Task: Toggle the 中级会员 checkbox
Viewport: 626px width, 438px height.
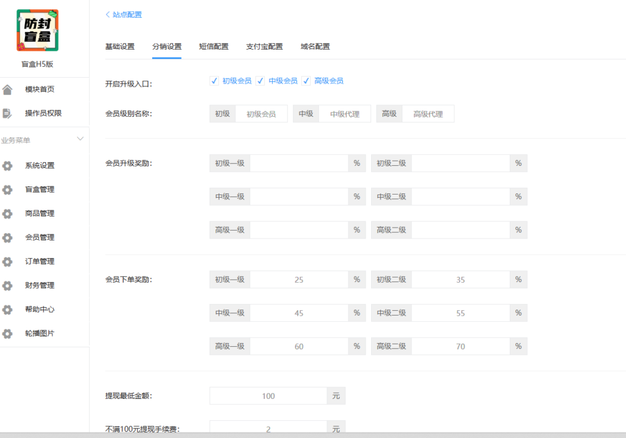Action: pyautogui.click(x=260, y=81)
